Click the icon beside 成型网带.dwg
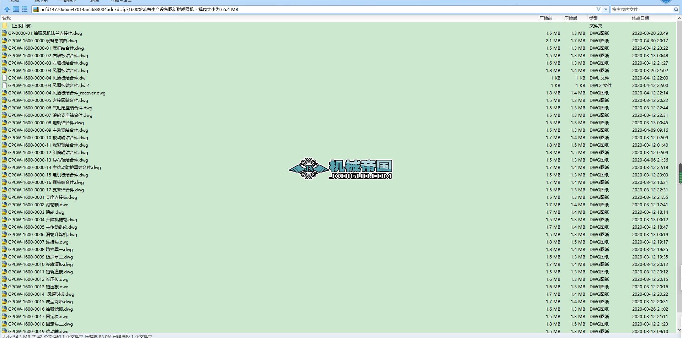This screenshot has width=682, height=338. pos(5,302)
